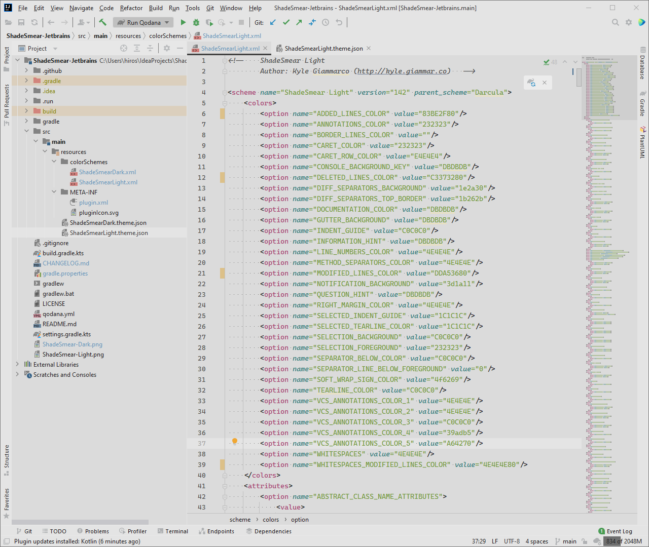Click the Run with Coverage icon
Image resolution: width=649 pixels, height=547 pixels.
[x=209, y=22]
